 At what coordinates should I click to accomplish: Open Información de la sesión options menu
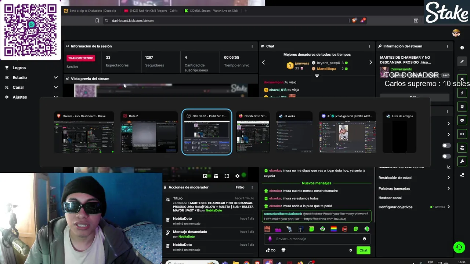[252, 46]
